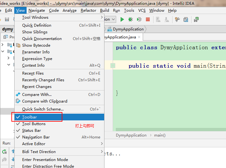Open the Tools menu
Image resolution: width=226 pixels, height=168 pixels.
tap(129, 10)
